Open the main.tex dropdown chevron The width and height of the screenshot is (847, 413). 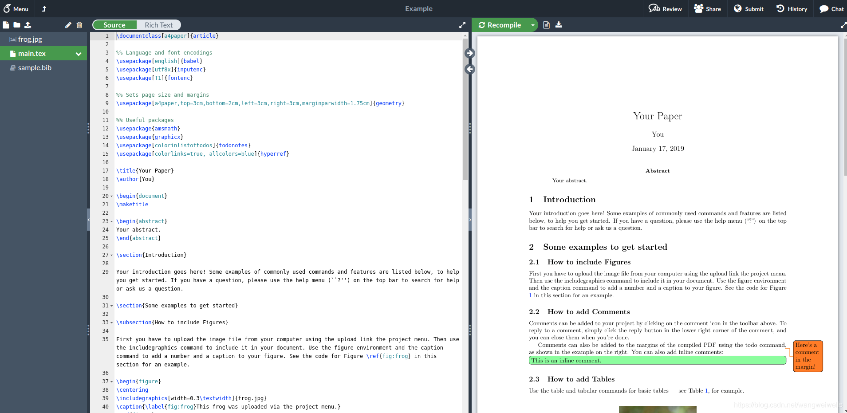tap(79, 54)
